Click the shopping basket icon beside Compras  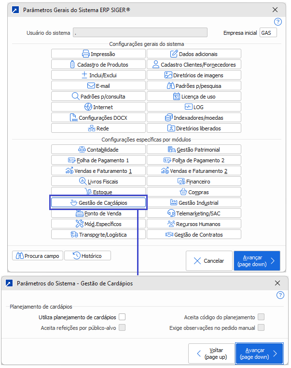tap(182, 192)
